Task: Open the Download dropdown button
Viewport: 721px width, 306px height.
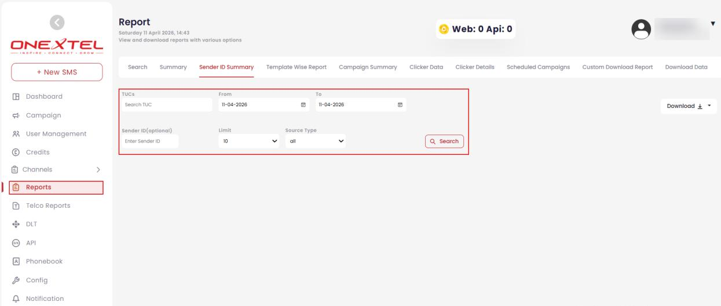Action: coord(689,106)
